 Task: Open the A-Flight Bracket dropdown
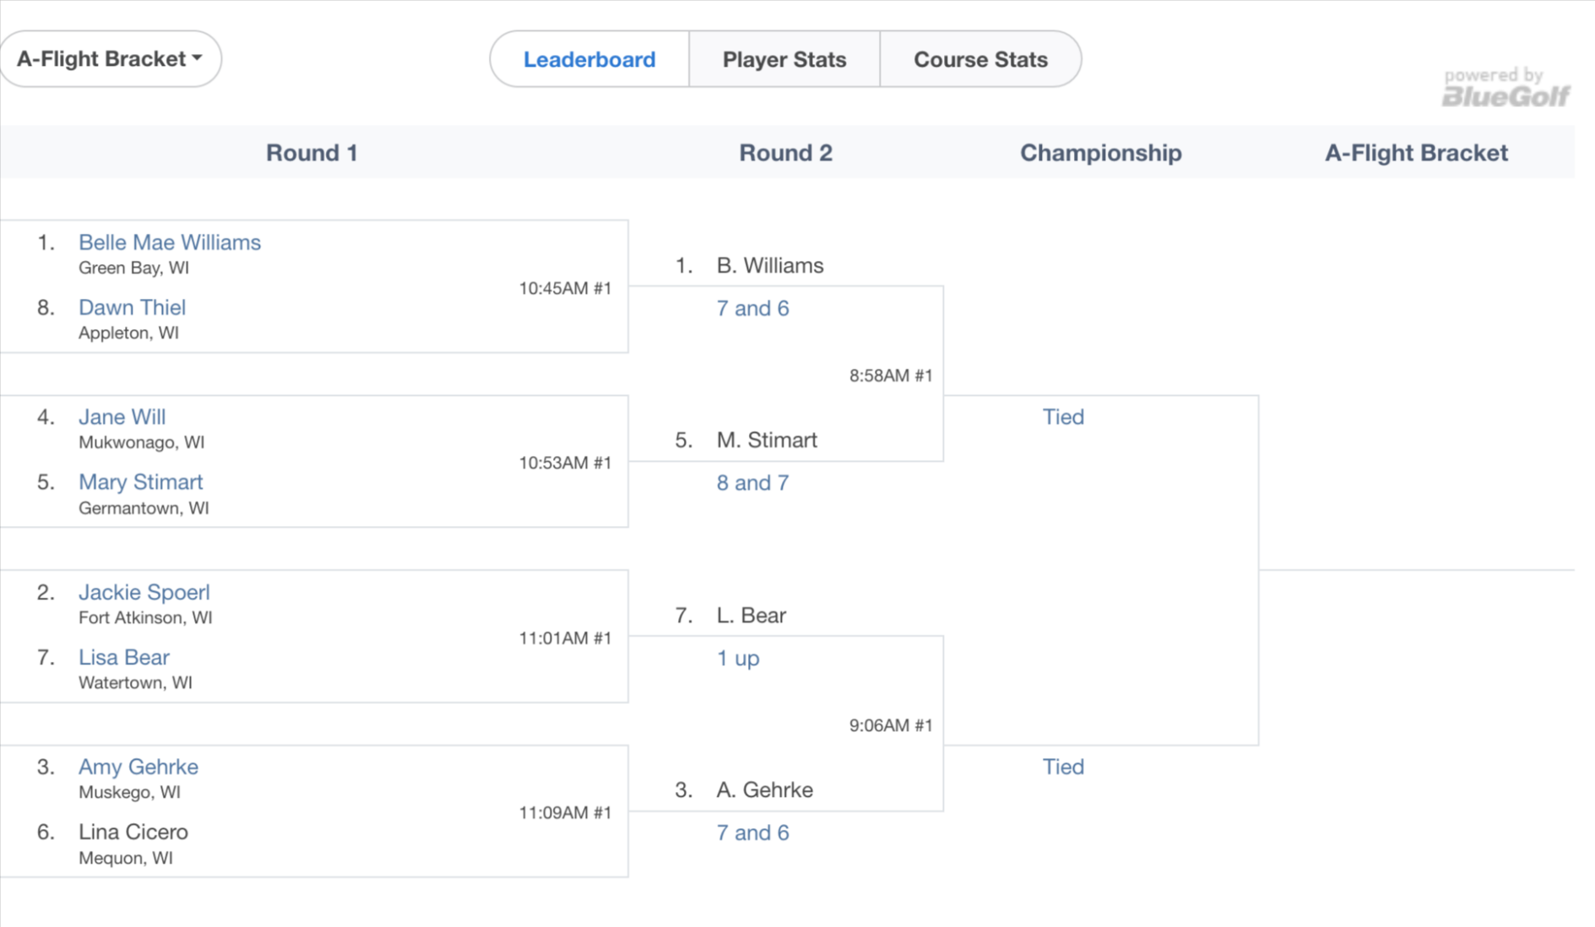[x=110, y=59]
